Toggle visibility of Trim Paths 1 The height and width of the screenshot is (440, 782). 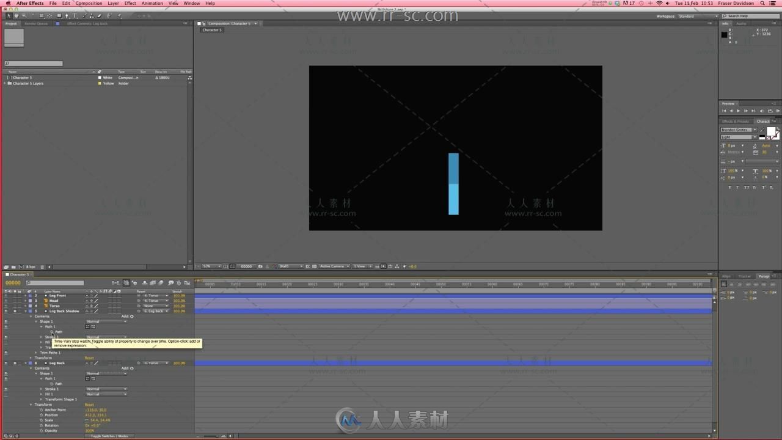pyautogui.click(x=6, y=353)
